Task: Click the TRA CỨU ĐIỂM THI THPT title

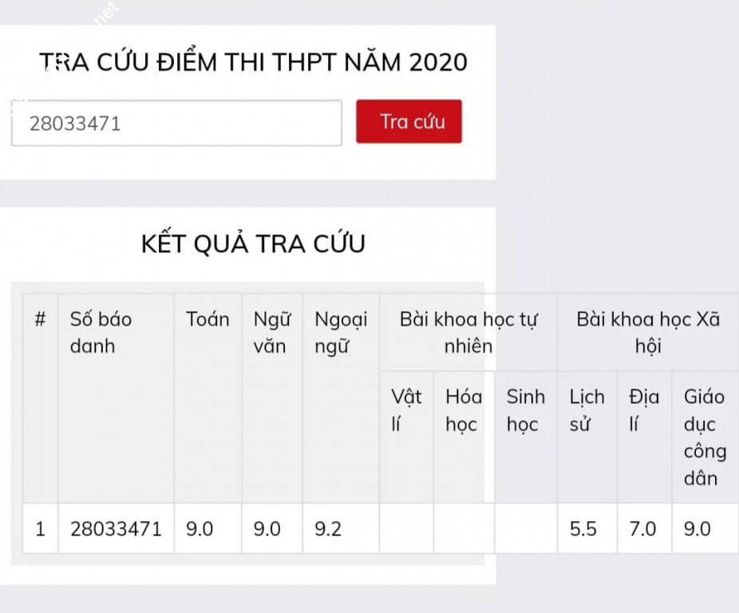Action: [253, 63]
